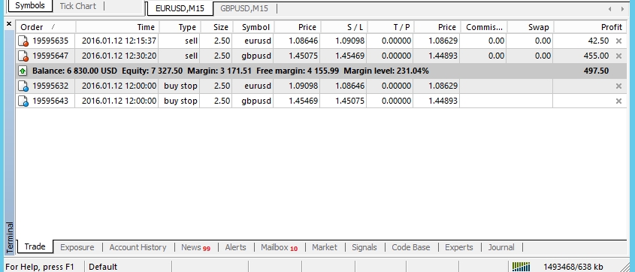Image resolution: width=635 pixels, height=272 pixels.
Task: Click the sell order icon for order 19595635
Action: click(x=23, y=41)
